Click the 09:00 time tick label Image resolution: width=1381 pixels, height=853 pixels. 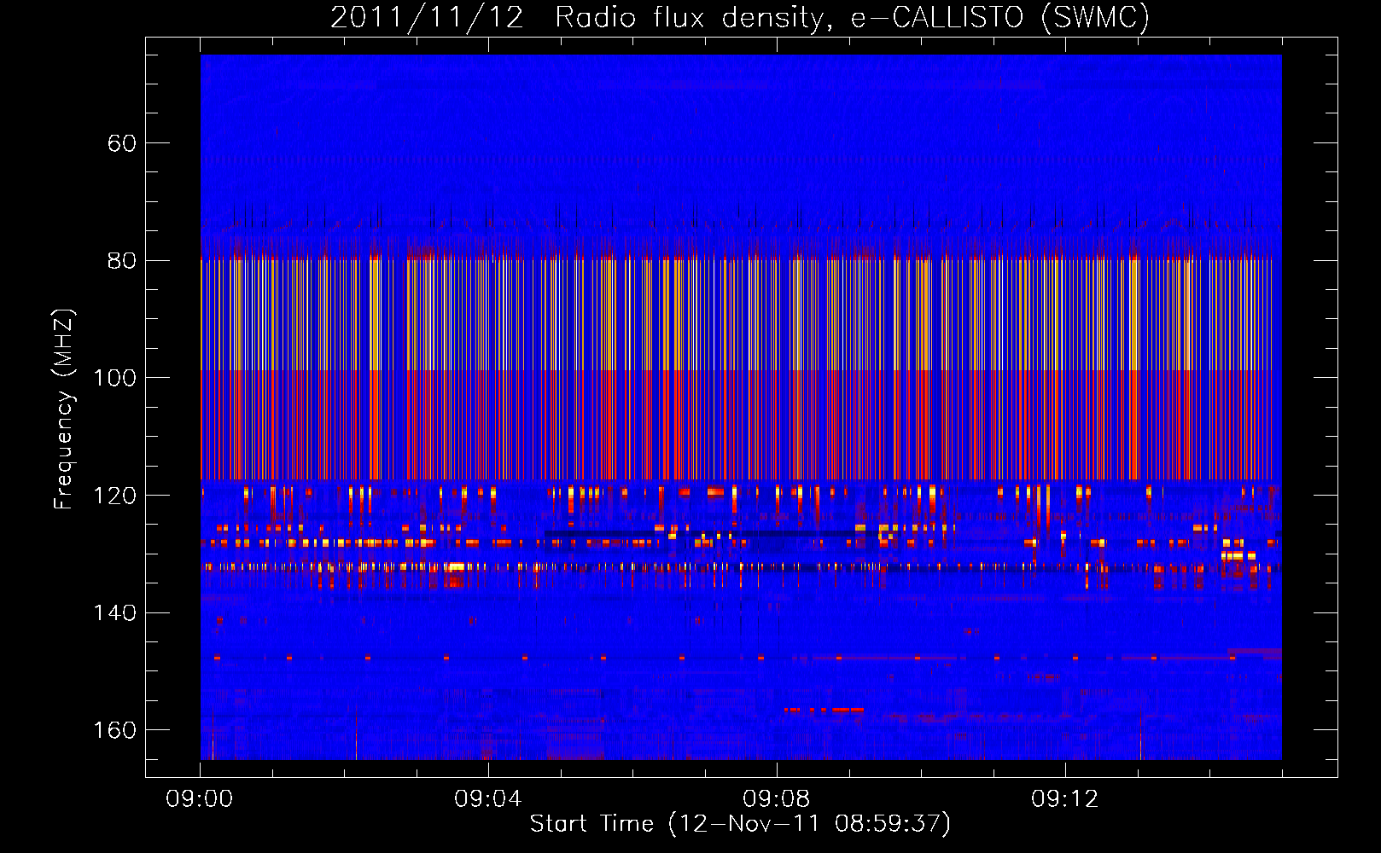(x=200, y=799)
